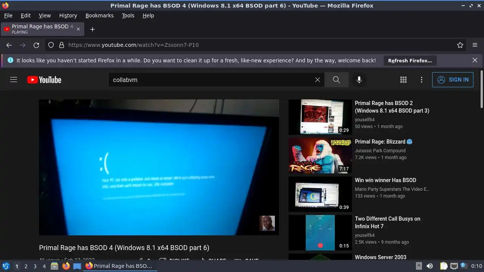Open YouTube settings three-dot menu

422,80
